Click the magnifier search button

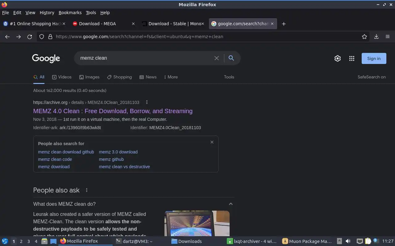coord(231,58)
